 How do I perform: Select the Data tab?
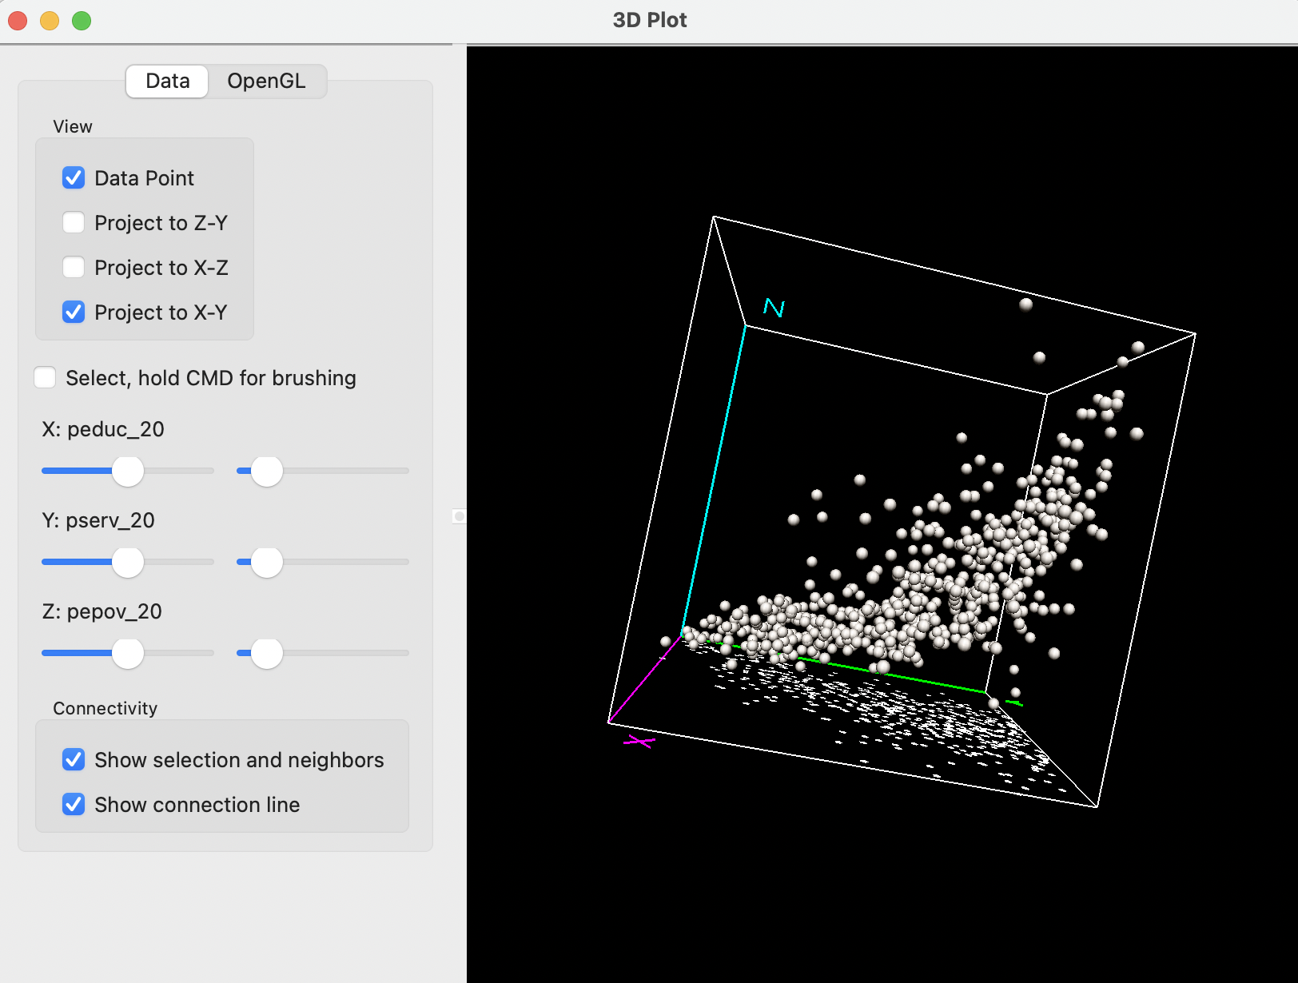coord(168,82)
